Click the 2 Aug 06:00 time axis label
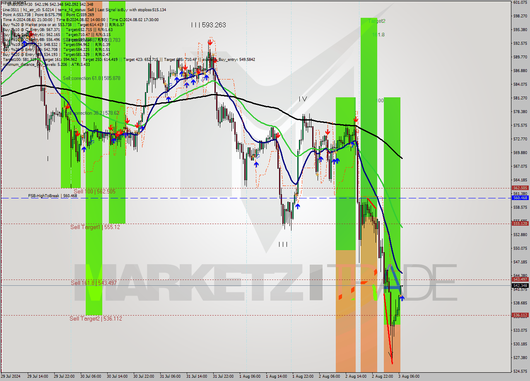This screenshot has width=530, height=381. (330, 376)
